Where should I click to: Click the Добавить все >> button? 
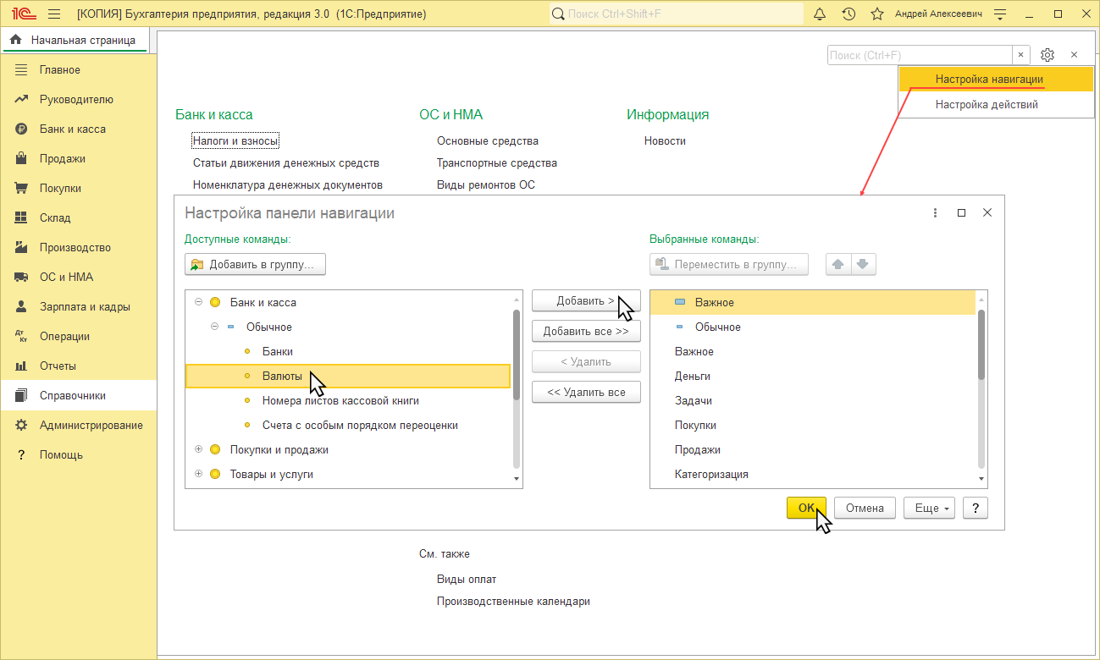(x=586, y=331)
